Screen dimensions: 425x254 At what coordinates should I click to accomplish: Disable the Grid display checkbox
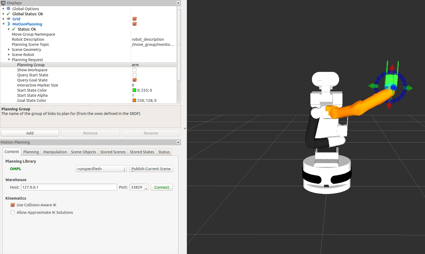click(135, 19)
